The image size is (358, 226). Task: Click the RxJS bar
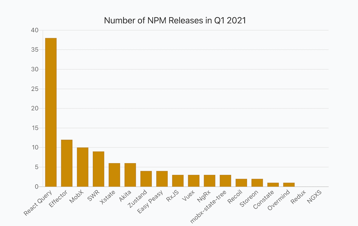178,181
